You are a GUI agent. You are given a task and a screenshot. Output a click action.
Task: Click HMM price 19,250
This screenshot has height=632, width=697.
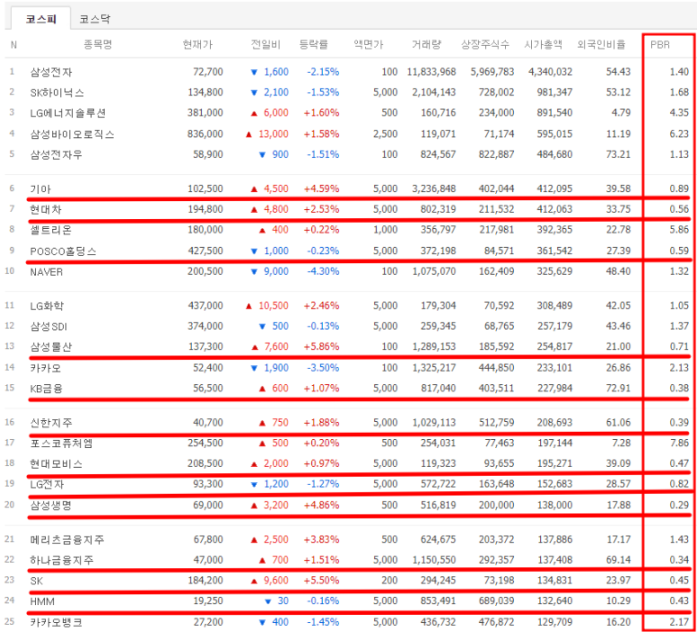[x=208, y=600]
